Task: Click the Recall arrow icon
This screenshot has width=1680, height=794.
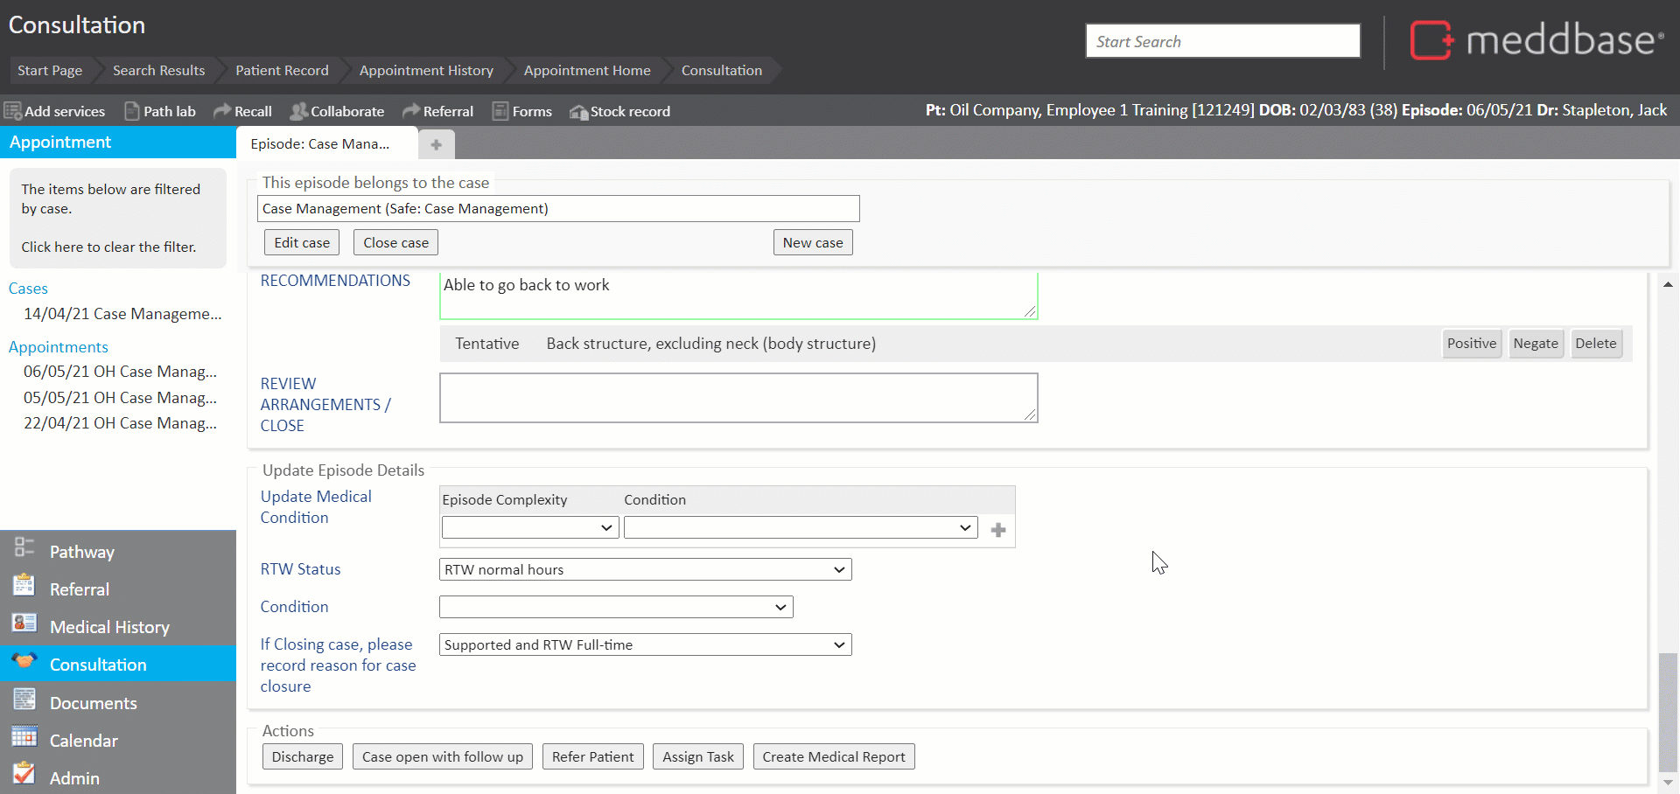Action: click(222, 110)
